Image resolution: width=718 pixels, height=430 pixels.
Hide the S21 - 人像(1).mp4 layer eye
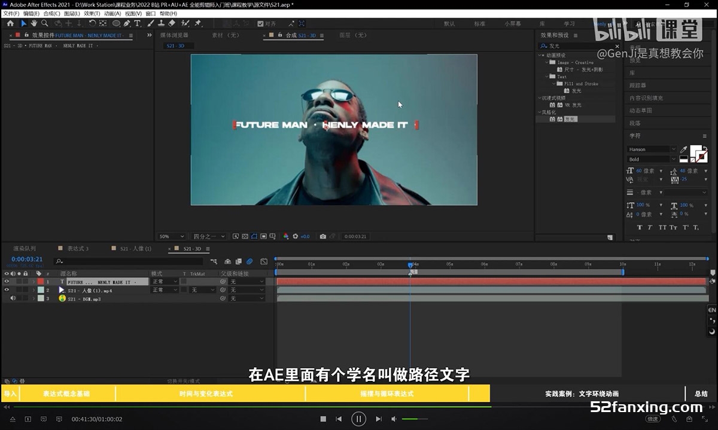point(7,290)
